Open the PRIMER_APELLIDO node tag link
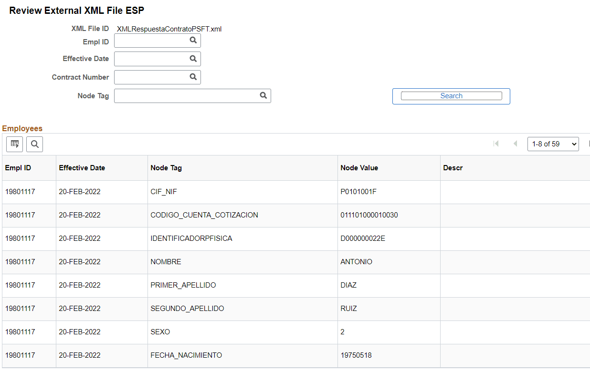 pos(183,285)
